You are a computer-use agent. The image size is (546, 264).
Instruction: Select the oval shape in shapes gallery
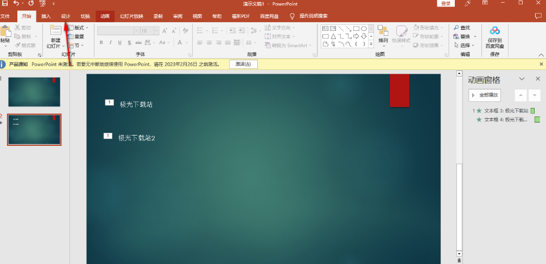point(364,28)
